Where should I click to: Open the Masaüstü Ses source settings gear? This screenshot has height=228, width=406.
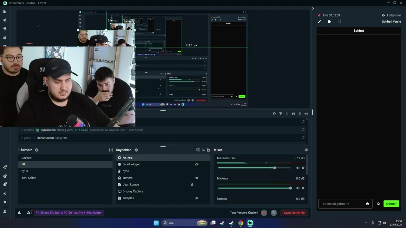303,168
